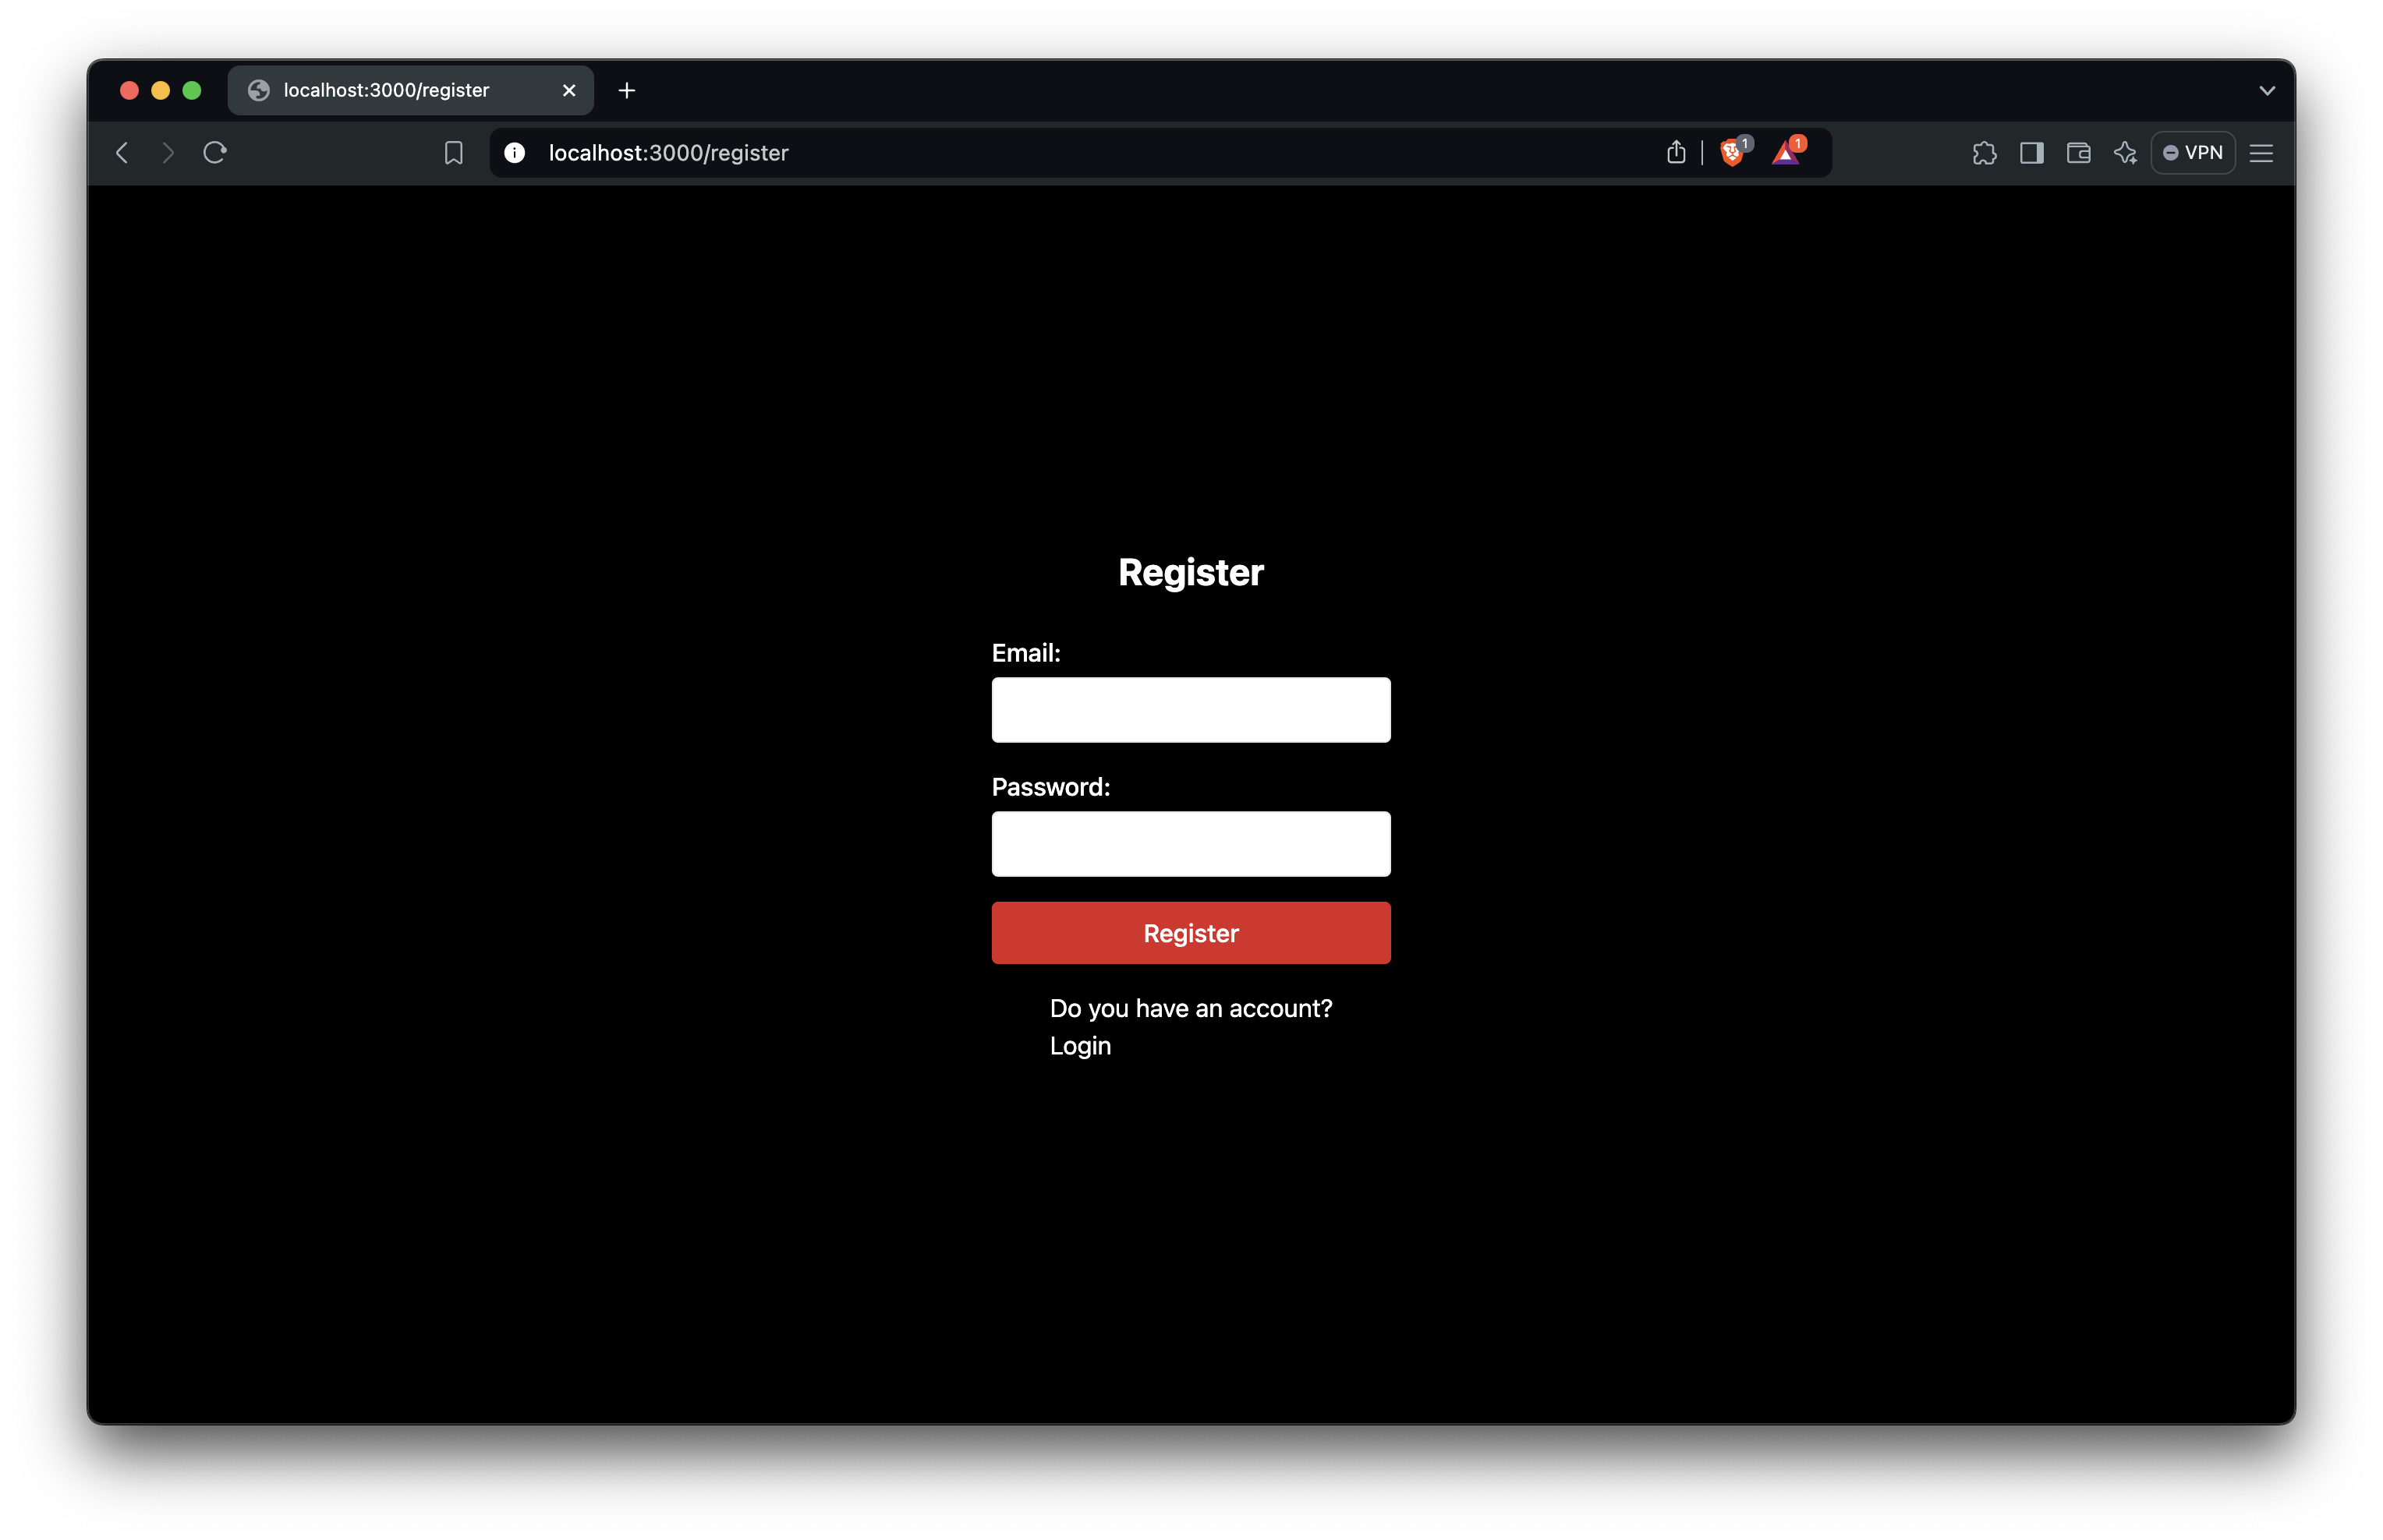Click the bookmark icon in address bar
The width and height of the screenshot is (2383, 1540).
(453, 152)
